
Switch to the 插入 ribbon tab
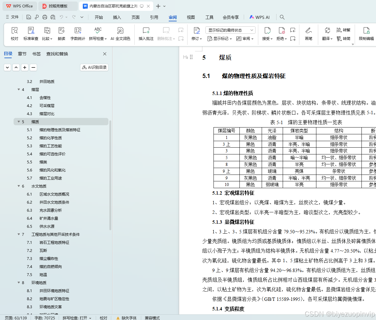coord(117,17)
